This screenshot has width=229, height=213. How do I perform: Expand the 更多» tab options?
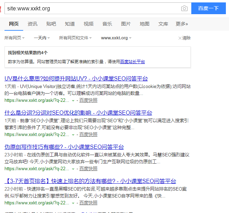182,24
